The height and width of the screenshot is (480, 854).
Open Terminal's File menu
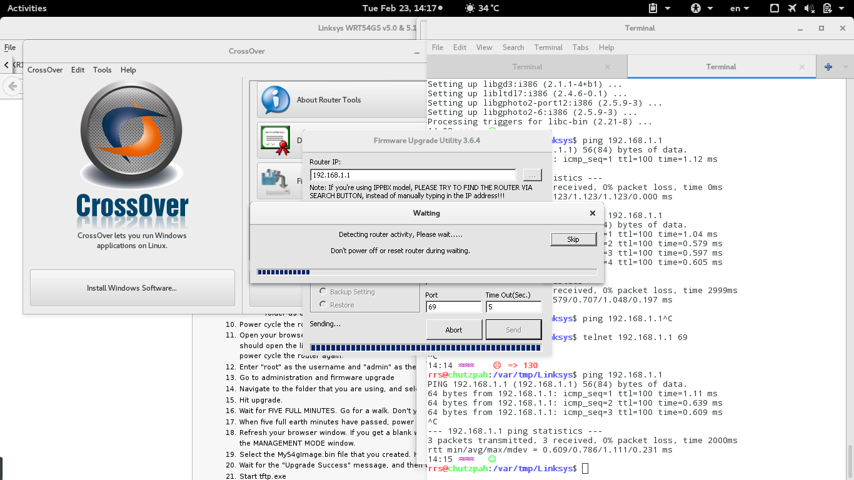tap(438, 47)
